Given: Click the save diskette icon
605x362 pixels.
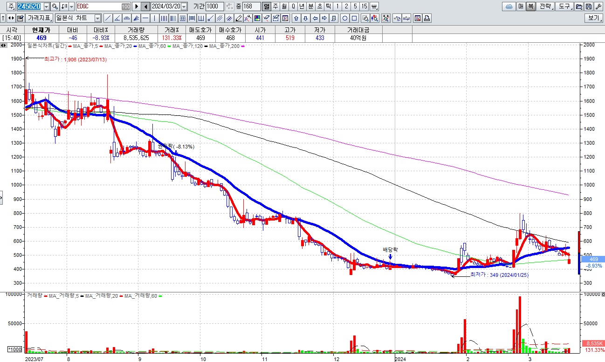Looking at the screenshot, I should (589, 7).
